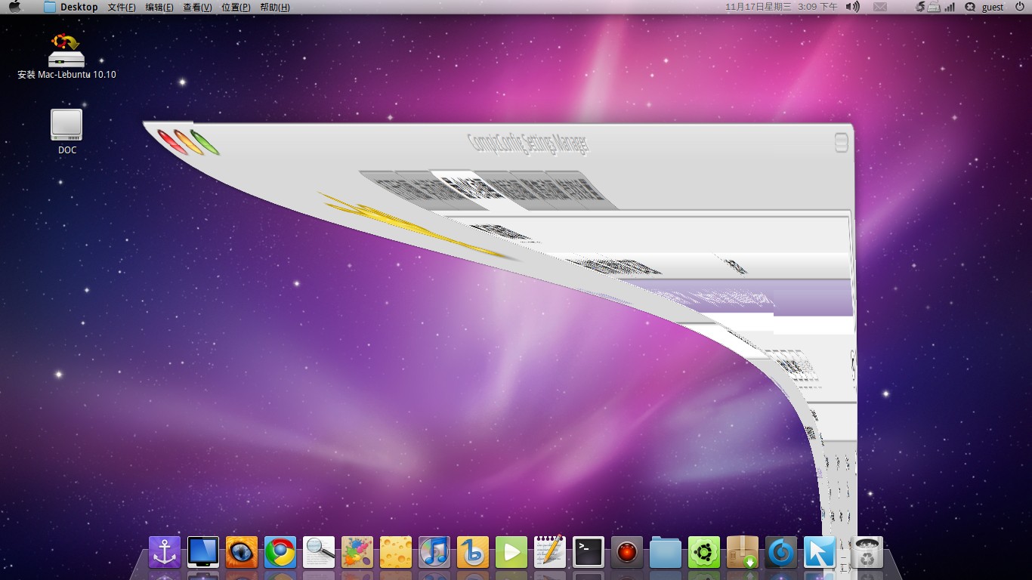This screenshot has width=1032, height=580.
Task: Launch the green Ubuntu logo app in dock
Action: (x=704, y=553)
